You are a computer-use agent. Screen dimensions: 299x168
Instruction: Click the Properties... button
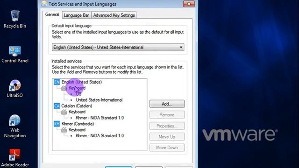coord(167,126)
